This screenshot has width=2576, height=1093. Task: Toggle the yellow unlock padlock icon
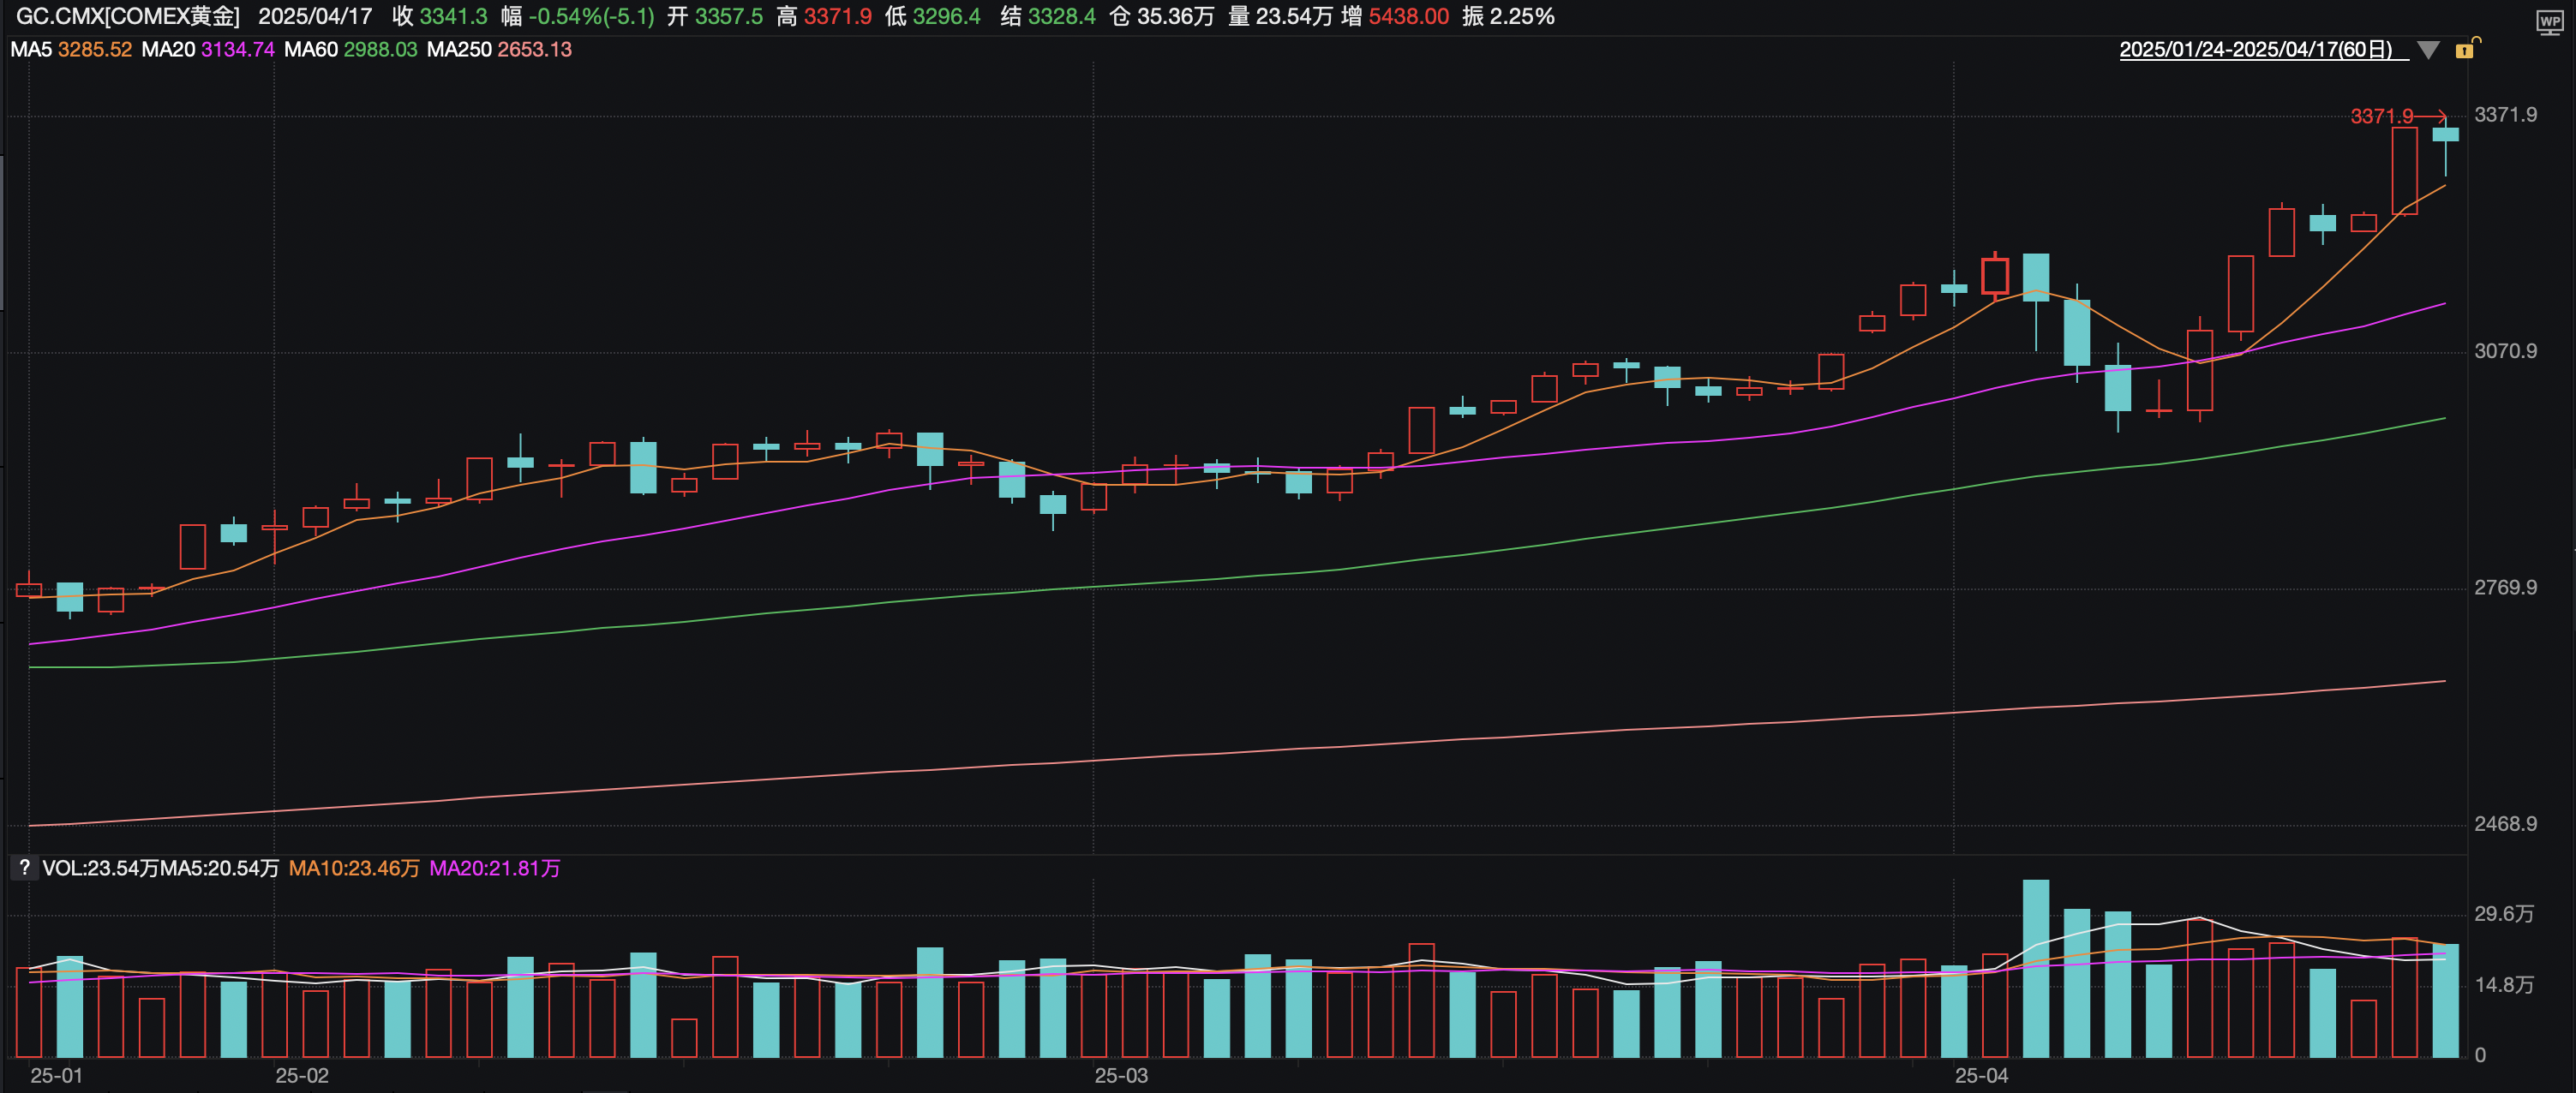click(2466, 48)
